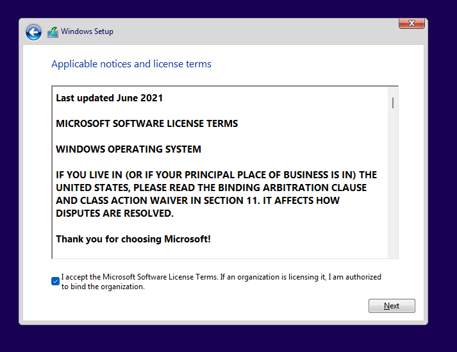Image resolution: width=457 pixels, height=352 pixels.
Task: Click the 'Applicable notices and license terms' heading
Action: click(131, 64)
